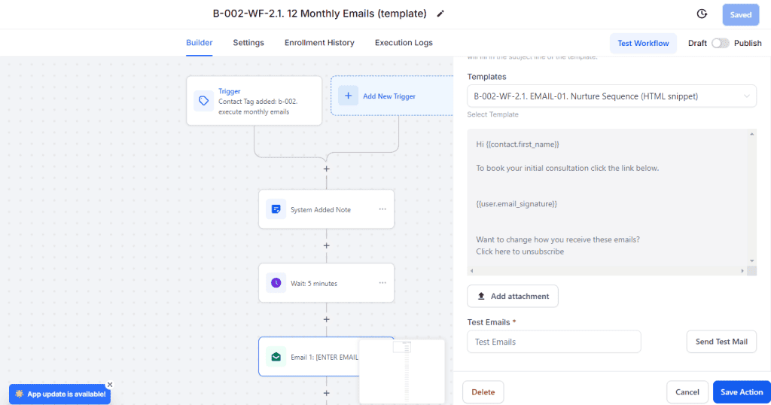The width and height of the screenshot is (771, 405).
Task: Click the 'Hi {{contact.first_name}}' line
Action: coord(517,145)
